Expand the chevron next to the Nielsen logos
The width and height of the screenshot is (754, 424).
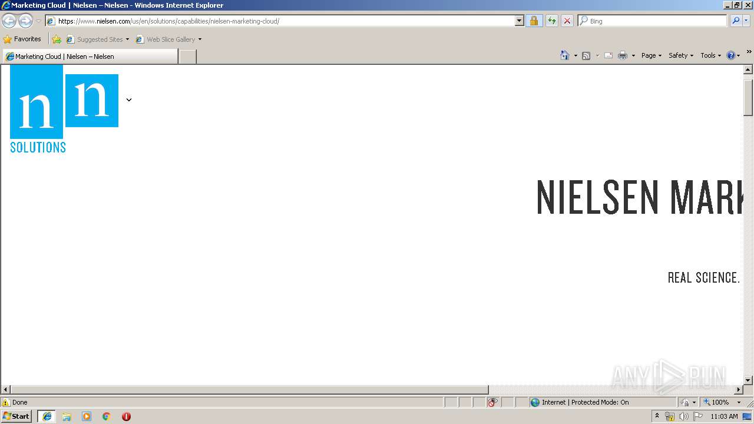(x=129, y=100)
